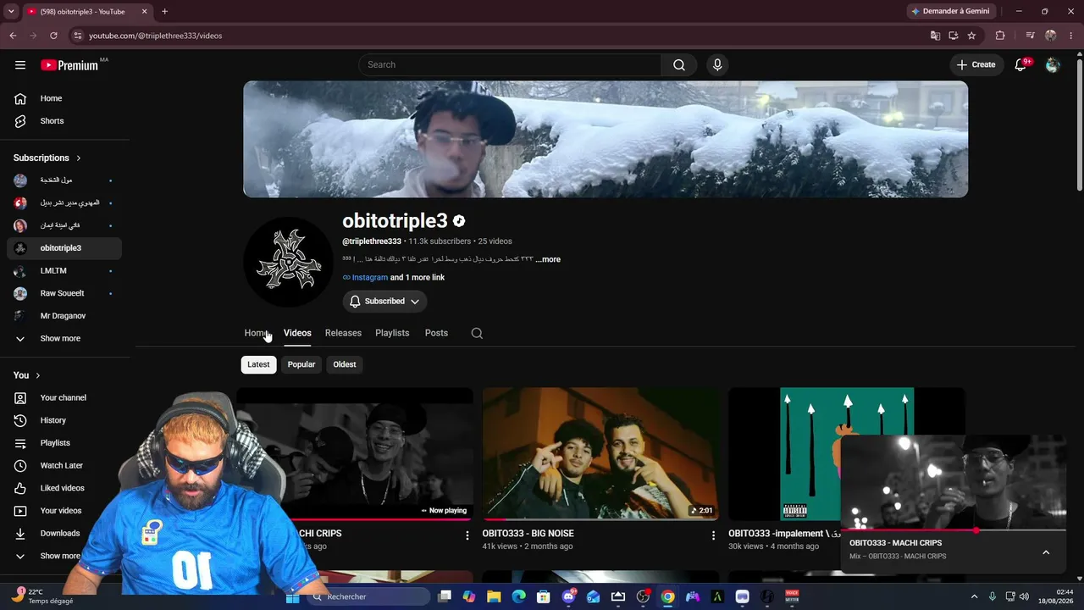Submit search with the magnifier button
Screen dimensions: 1084x610
pyautogui.click(x=679, y=65)
